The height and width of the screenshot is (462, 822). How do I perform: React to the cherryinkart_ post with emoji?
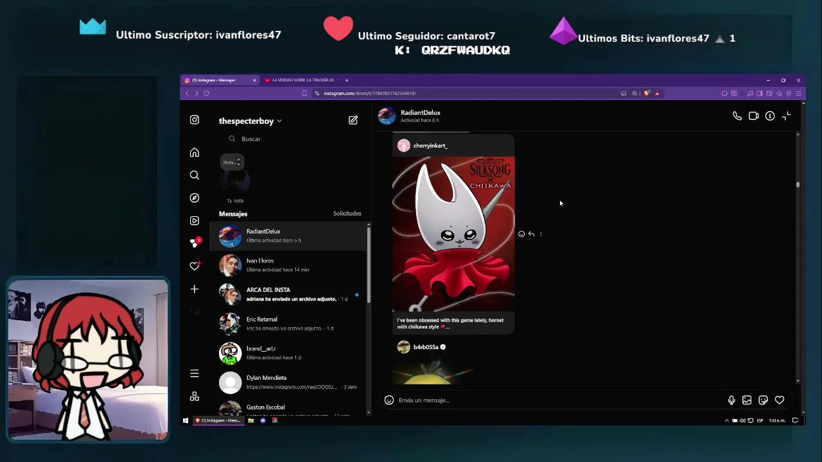click(521, 234)
